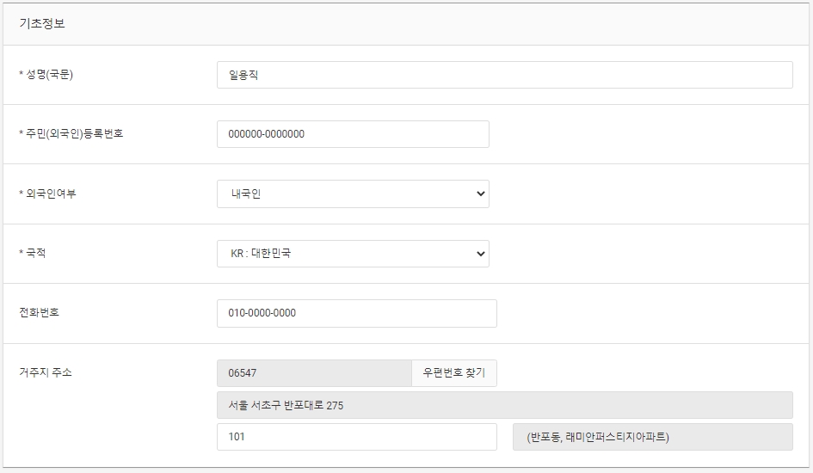Select the address field 서울 서초구 반포대로 275
Screen dimensions: 813x473
pos(504,405)
